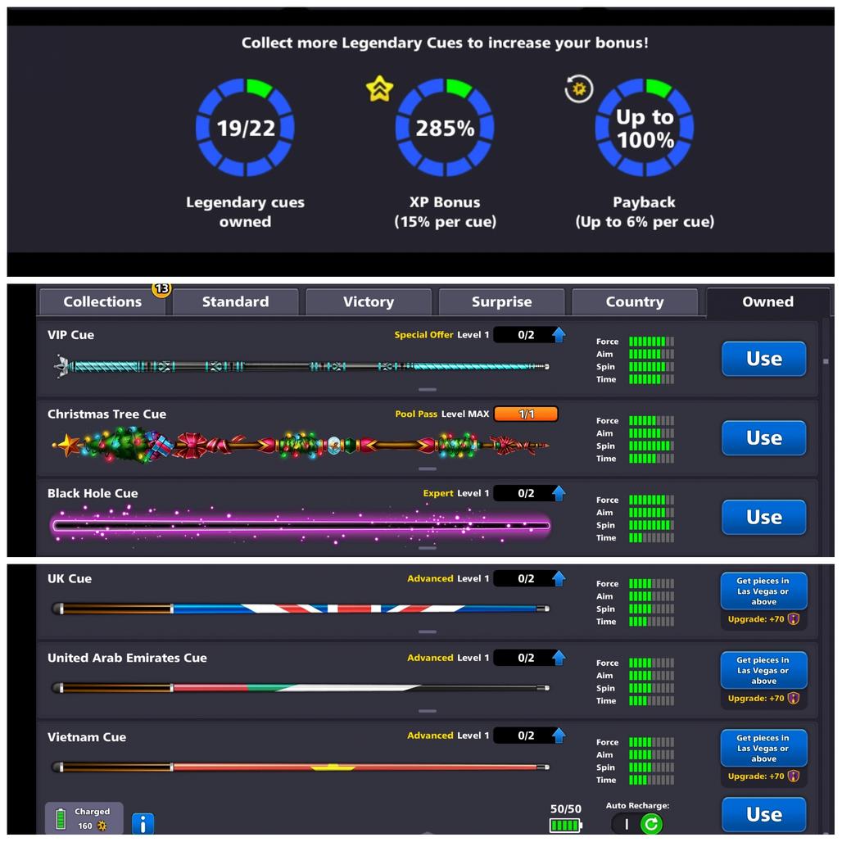Switch to the Victory tab
Screen dimensions: 842x842
[x=368, y=302]
